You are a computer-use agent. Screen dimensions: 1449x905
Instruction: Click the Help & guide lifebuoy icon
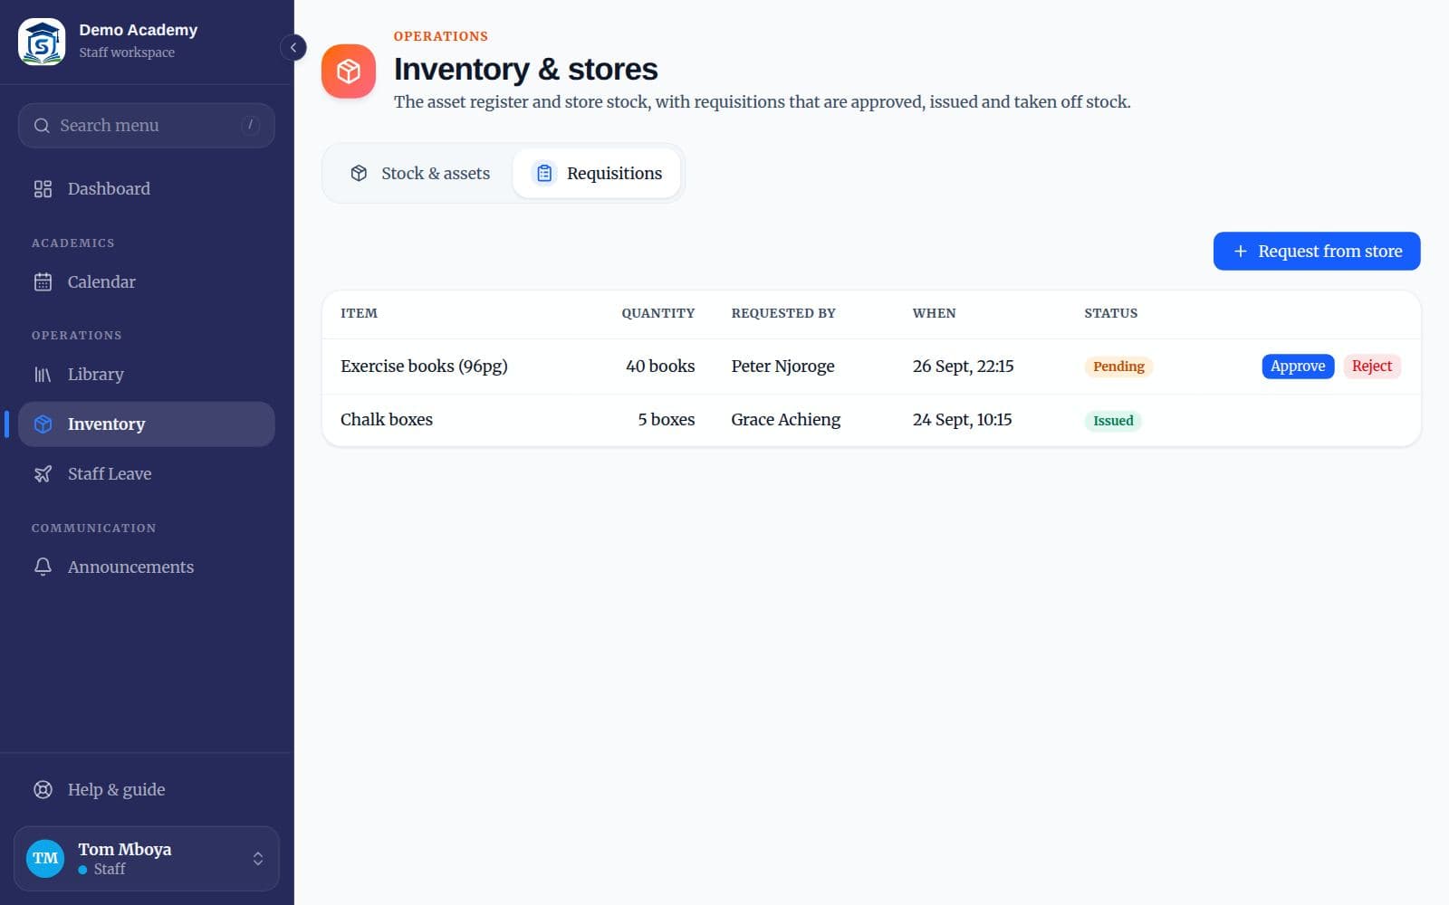43,790
